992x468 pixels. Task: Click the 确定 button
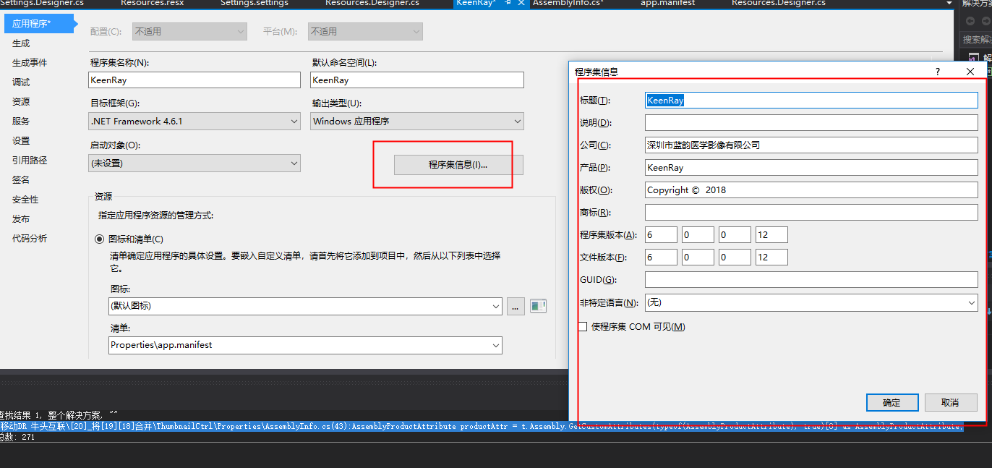pos(892,402)
